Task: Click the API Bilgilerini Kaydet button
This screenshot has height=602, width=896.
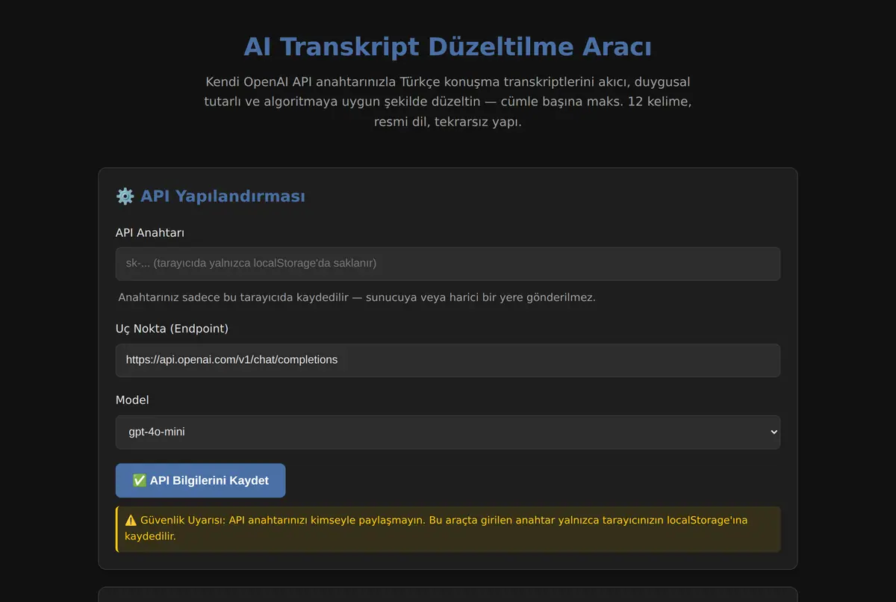Action: [200, 480]
